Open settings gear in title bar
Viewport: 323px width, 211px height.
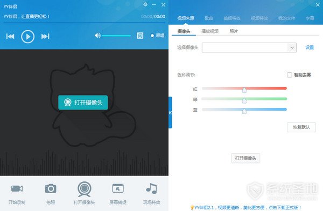(x=145, y=4)
